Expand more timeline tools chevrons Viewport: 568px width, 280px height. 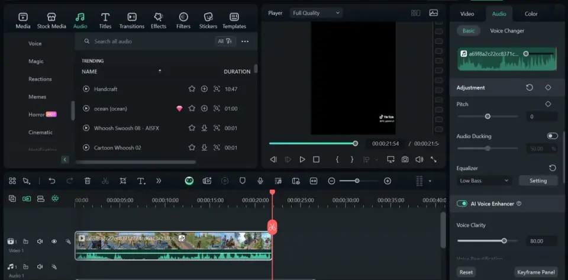point(159,181)
